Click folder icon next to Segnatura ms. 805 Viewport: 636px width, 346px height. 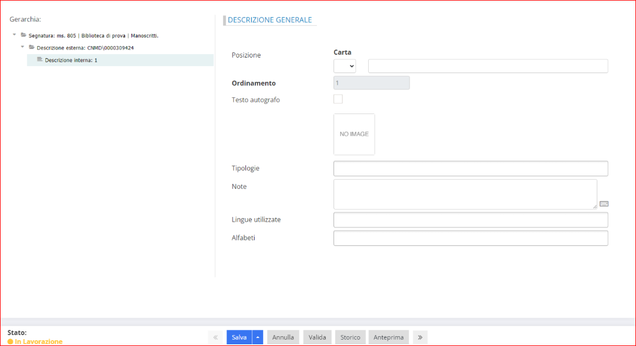[24, 35]
